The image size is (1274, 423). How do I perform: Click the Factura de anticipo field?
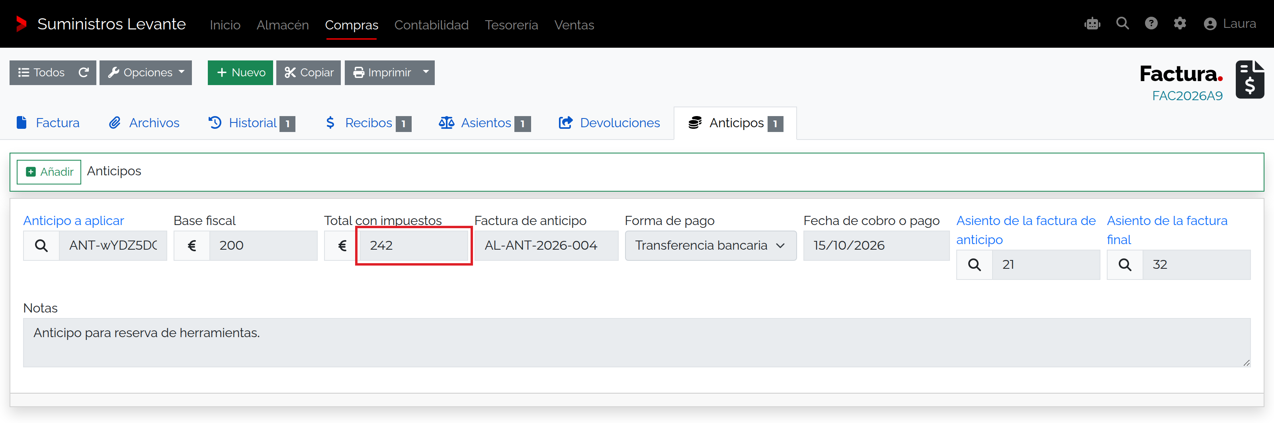[x=547, y=245]
